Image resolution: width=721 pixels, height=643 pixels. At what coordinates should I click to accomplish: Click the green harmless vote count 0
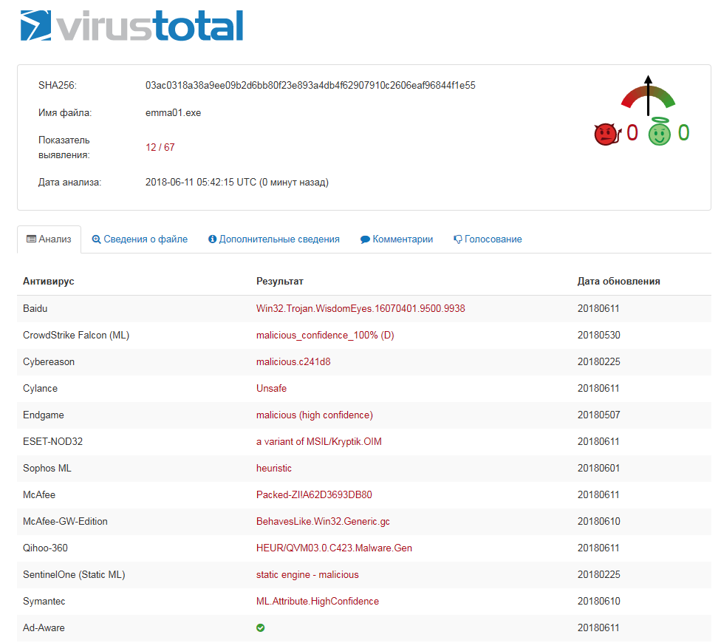point(684,133)
